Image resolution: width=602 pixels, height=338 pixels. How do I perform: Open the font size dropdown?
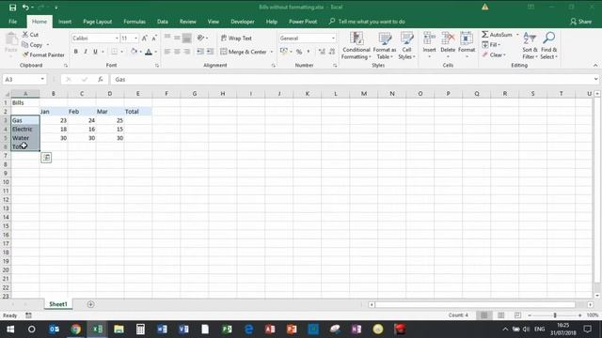(135, 38)
